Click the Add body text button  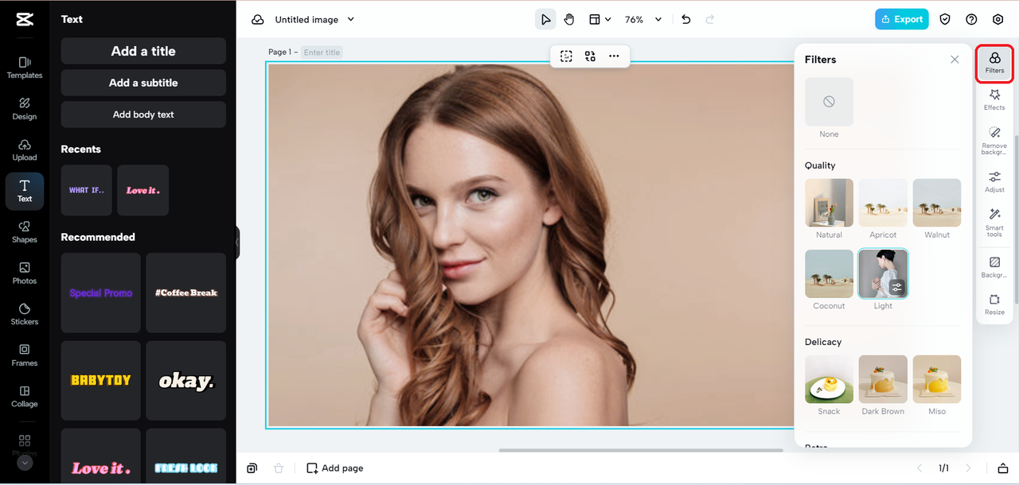click(143, 114)
